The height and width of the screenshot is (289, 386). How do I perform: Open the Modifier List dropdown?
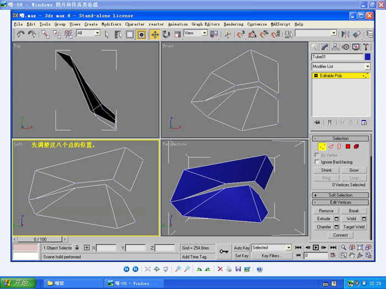[367, 67]
